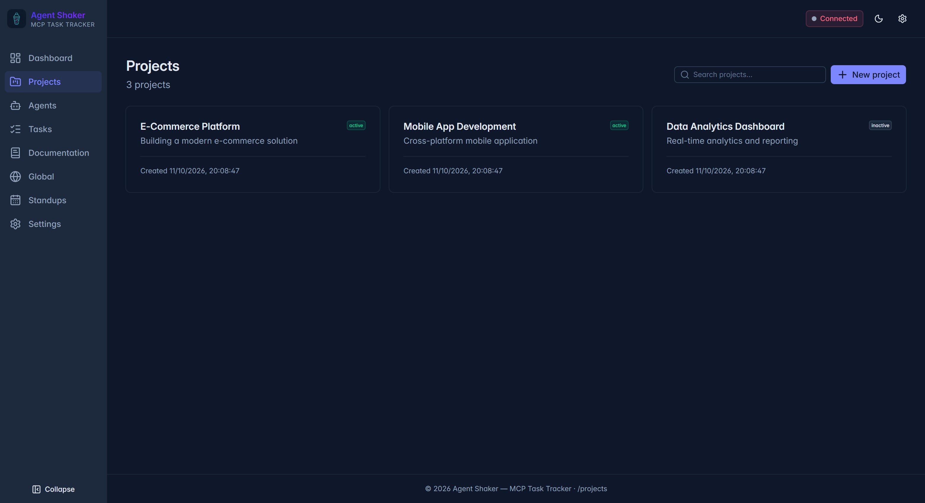Image resolution: width=925 pixels, height=503 pixels.
Task: Open the Standups menu item
Action: (53, 200)
